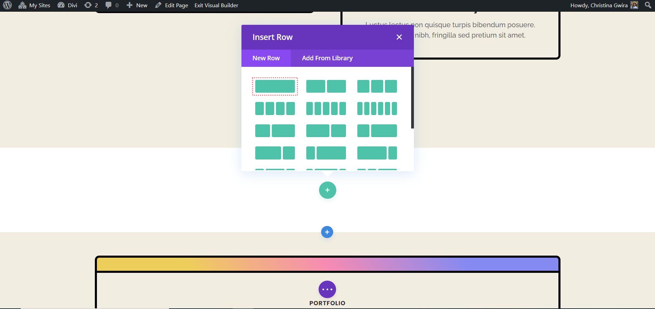Choose the five equal columns layout
The width and height of the screenshot is (655, 309).
click(326, 109)
